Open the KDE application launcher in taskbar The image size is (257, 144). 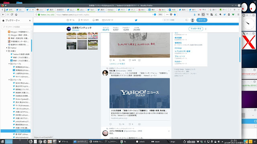pos(2,142)
